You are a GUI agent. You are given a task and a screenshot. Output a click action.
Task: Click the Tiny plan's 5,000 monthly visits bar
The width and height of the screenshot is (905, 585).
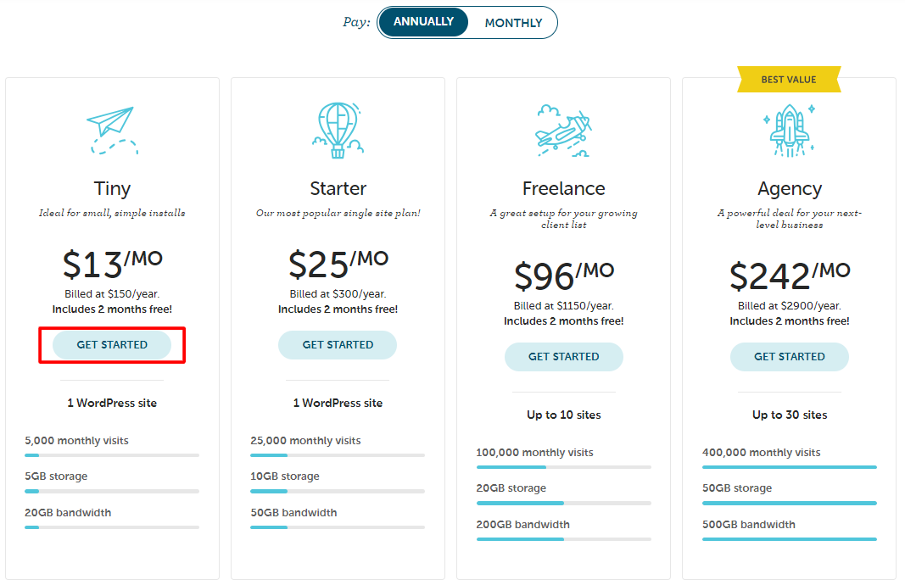click(x=112, y=455)
